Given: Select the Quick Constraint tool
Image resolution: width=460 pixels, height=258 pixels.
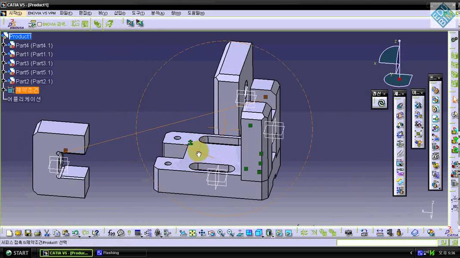Looking at the screenshot, I should pyautogui.click(x=400, y=163).
